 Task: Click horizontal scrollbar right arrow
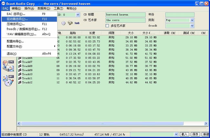click(206, 124)
